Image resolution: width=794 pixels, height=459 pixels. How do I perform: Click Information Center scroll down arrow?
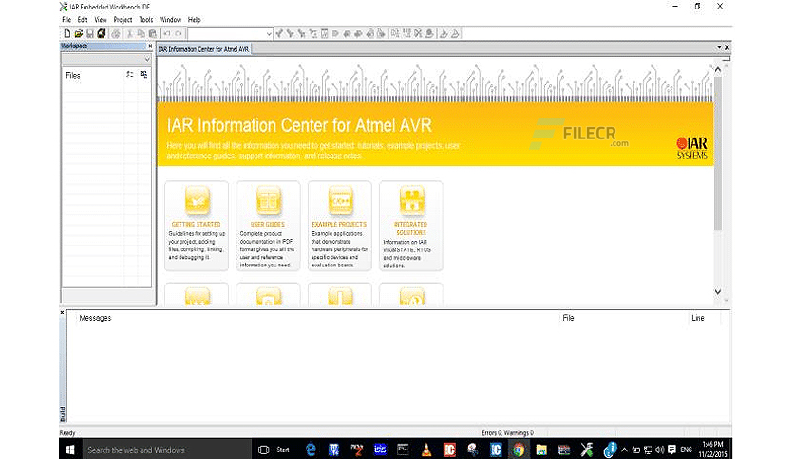(x=717, y=292)
